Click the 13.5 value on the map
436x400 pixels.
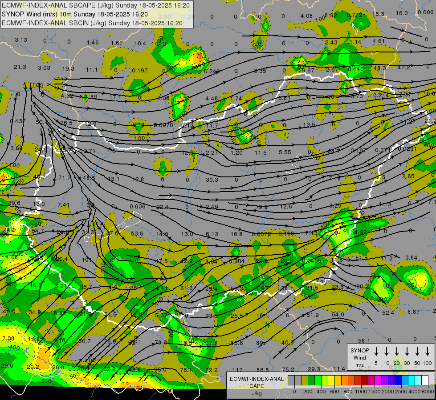(x=309, y=125)
